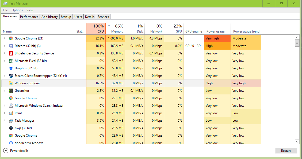Expand the Google Chrome (21) process group

4,38
